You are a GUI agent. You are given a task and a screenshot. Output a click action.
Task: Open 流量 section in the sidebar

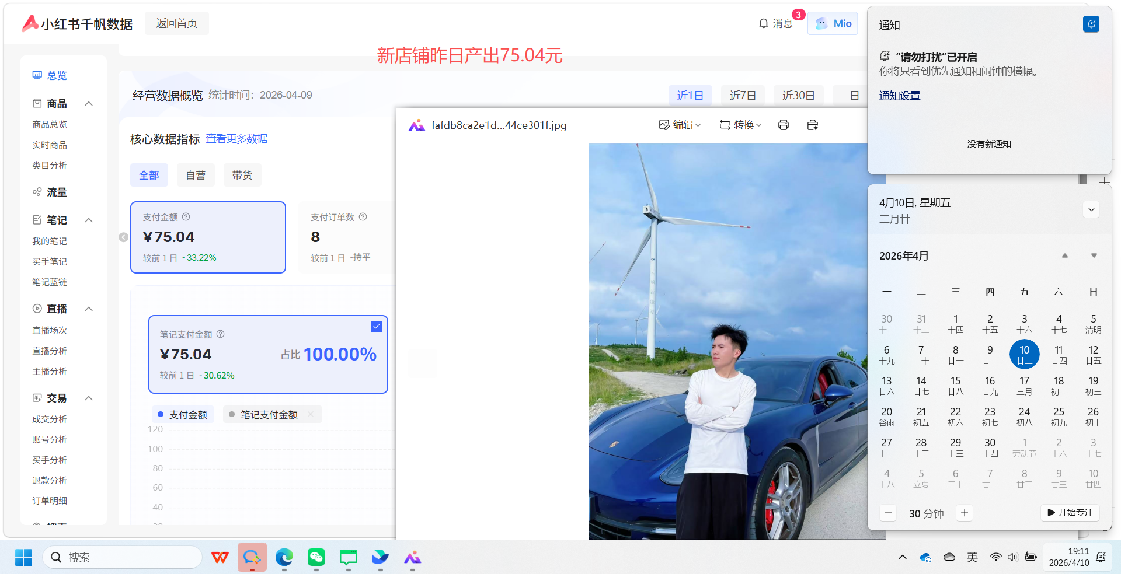[x=50, y=192]
